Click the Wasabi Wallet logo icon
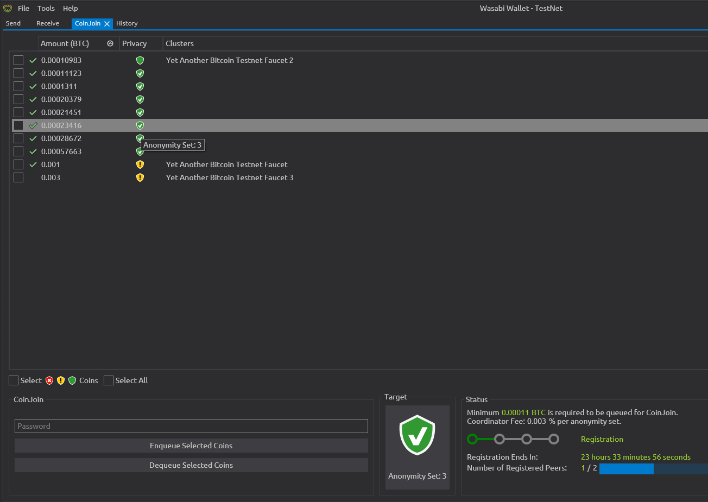708x502 pixels. click(x=8, y=8)
